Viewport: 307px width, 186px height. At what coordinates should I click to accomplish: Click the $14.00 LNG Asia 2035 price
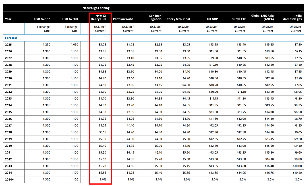pyautogui.click(x=269, y=112)
